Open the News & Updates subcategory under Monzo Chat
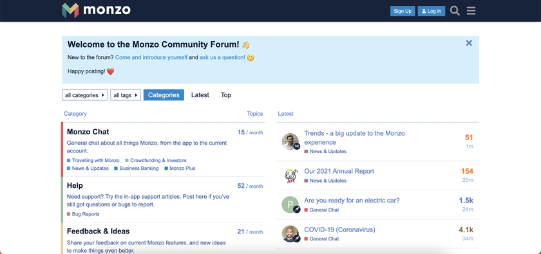541x254 pixels. [x=88, y=168]
